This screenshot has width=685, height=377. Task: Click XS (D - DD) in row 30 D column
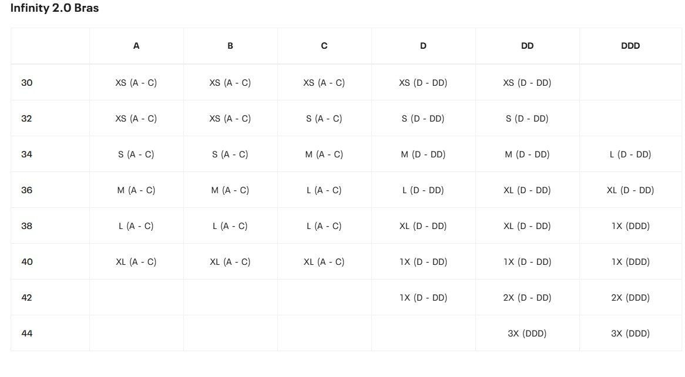[424, 83]
